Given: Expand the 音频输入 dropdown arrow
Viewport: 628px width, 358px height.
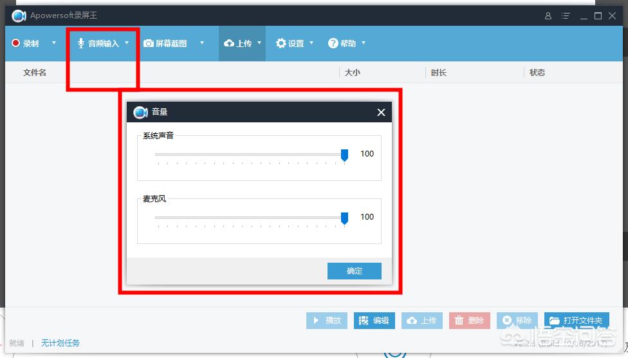Looking at the screenshot, I should [127, 42].
